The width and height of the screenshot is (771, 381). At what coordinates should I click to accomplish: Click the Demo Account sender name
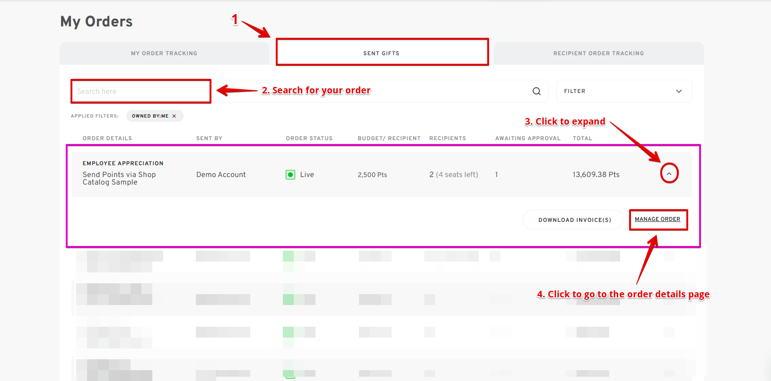click(x=221, y=175)
